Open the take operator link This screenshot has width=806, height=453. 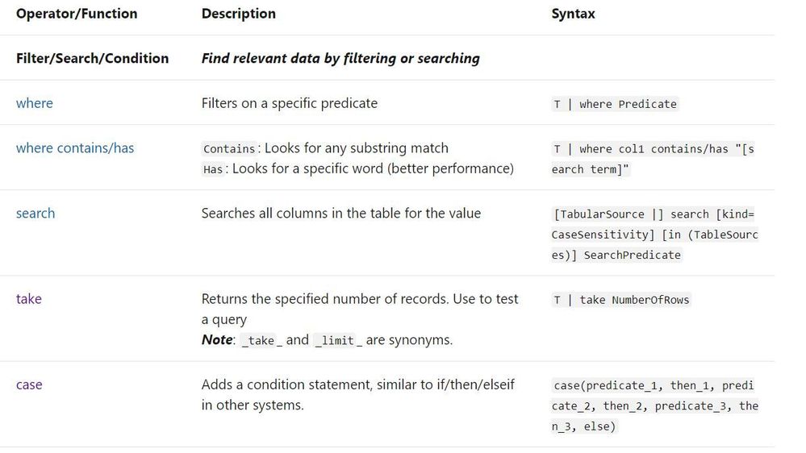click(29, 299)
